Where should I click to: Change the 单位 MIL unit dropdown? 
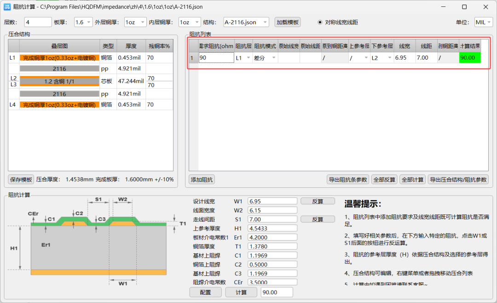[483, 22]
